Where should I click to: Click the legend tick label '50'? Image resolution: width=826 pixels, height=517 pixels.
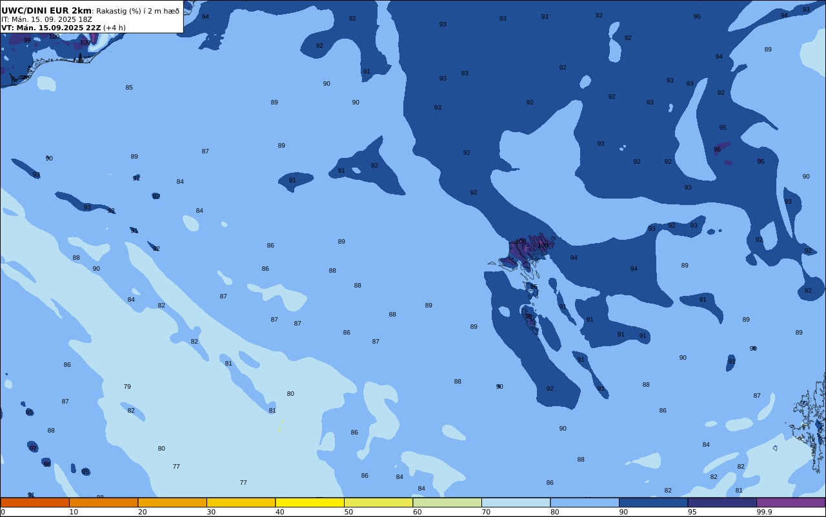click(x=348, y=512)
